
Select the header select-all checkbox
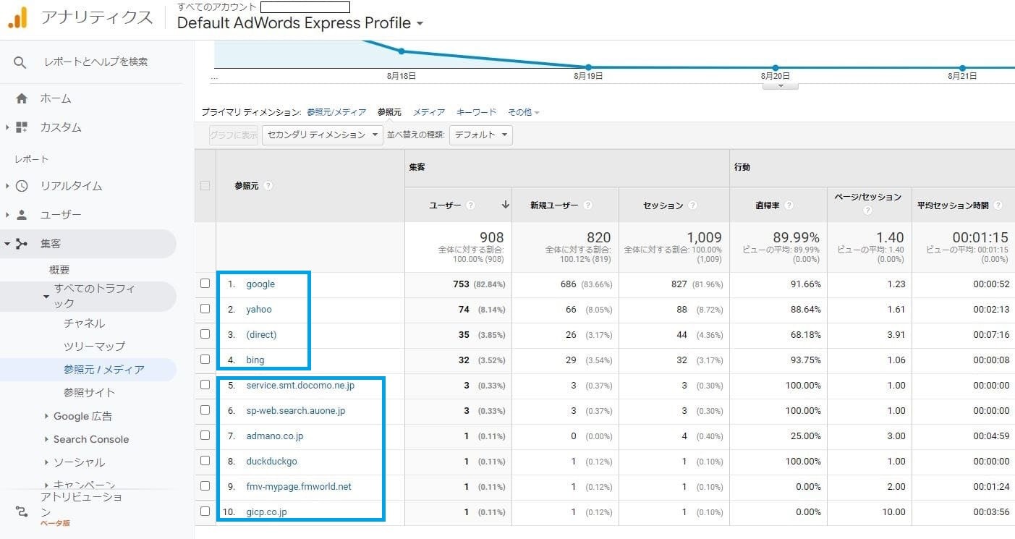[x=205, y=185]
